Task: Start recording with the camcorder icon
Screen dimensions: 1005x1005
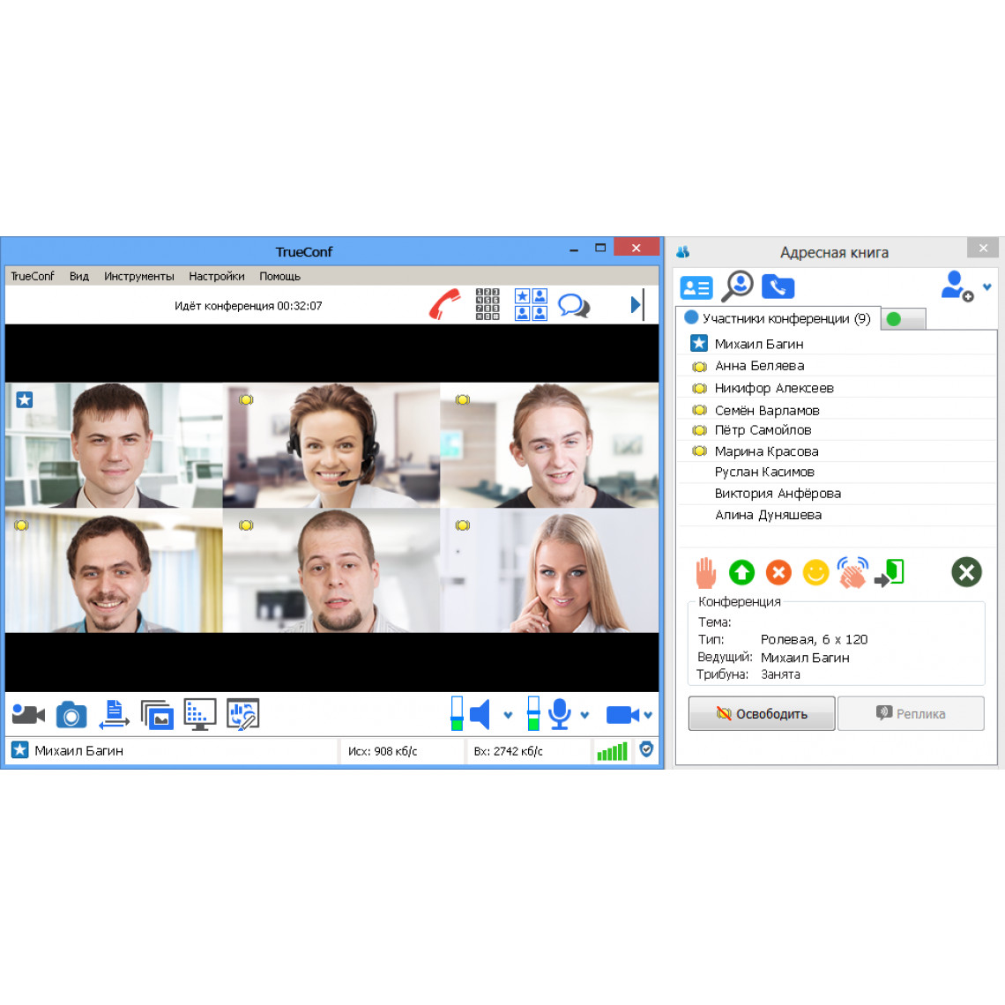Action: click(28, 714)
